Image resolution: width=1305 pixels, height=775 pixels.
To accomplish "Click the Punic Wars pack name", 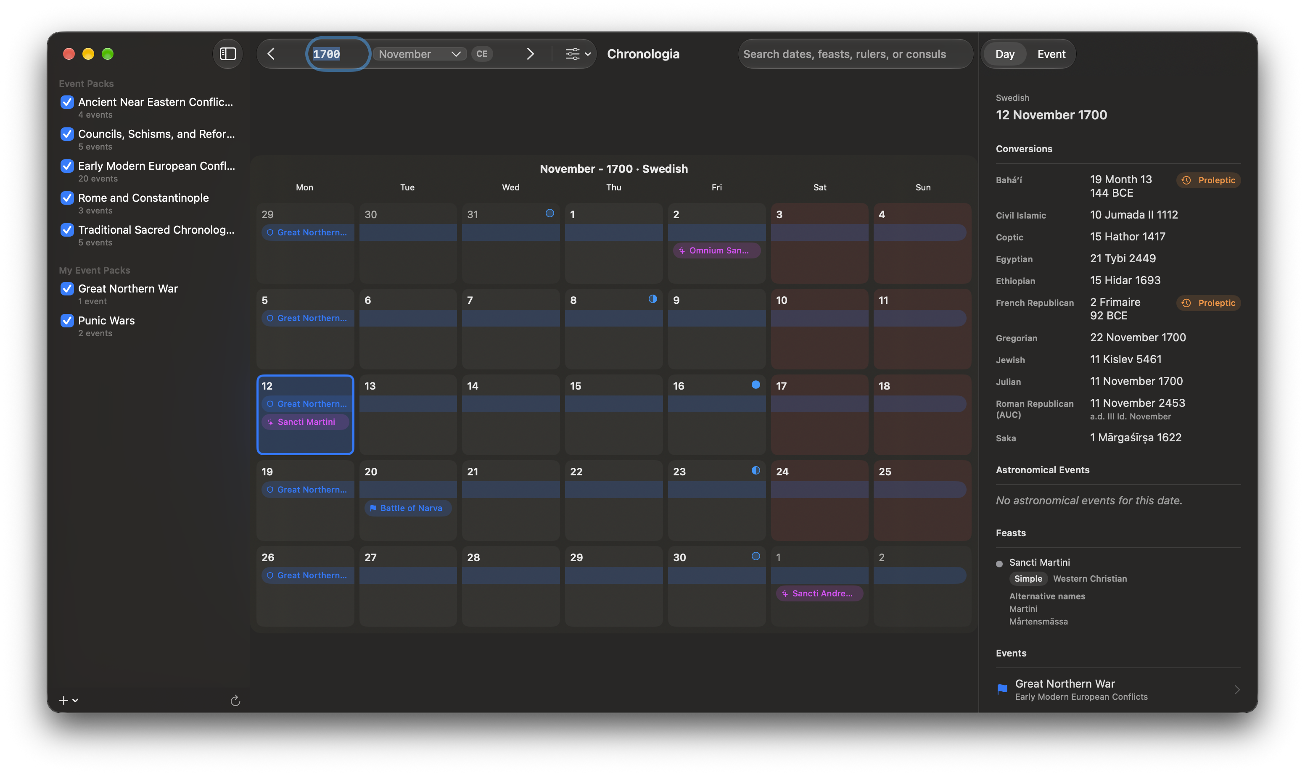I will (106, 321).
